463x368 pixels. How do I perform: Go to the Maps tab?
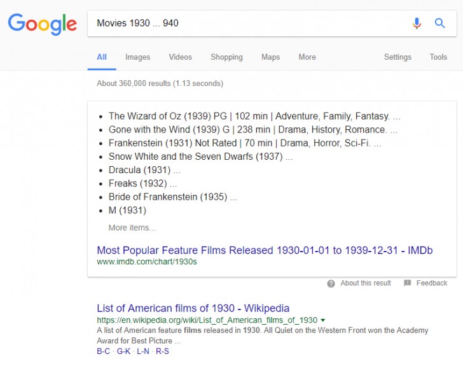(270, 57)
